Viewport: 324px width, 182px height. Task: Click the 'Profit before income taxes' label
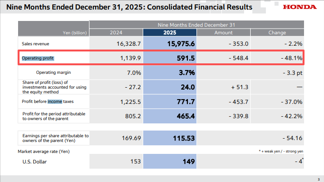48,101
